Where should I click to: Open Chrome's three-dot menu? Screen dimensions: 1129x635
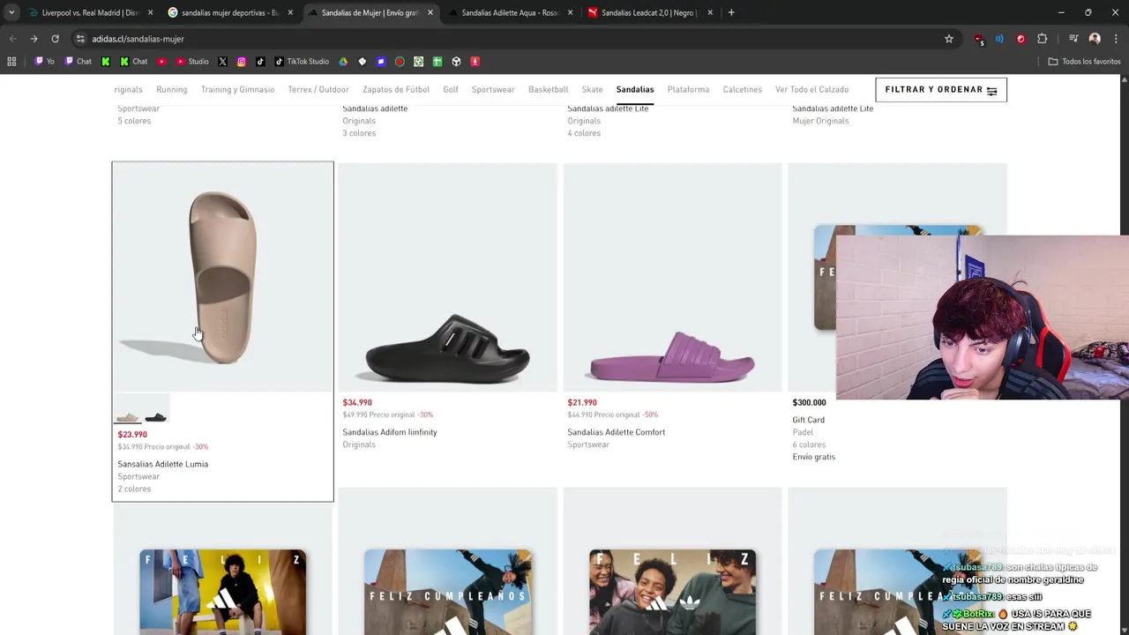coord(1116,39)
